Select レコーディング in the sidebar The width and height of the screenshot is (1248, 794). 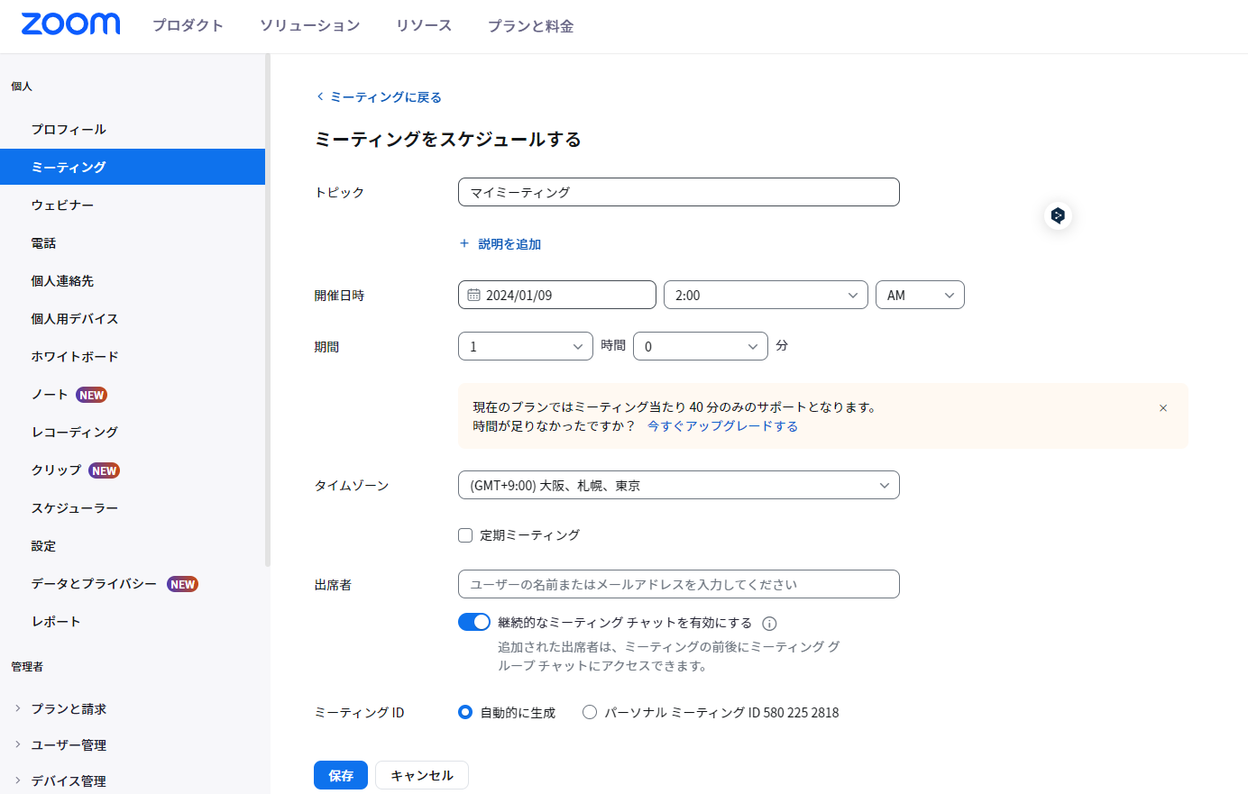click(75, 432)
